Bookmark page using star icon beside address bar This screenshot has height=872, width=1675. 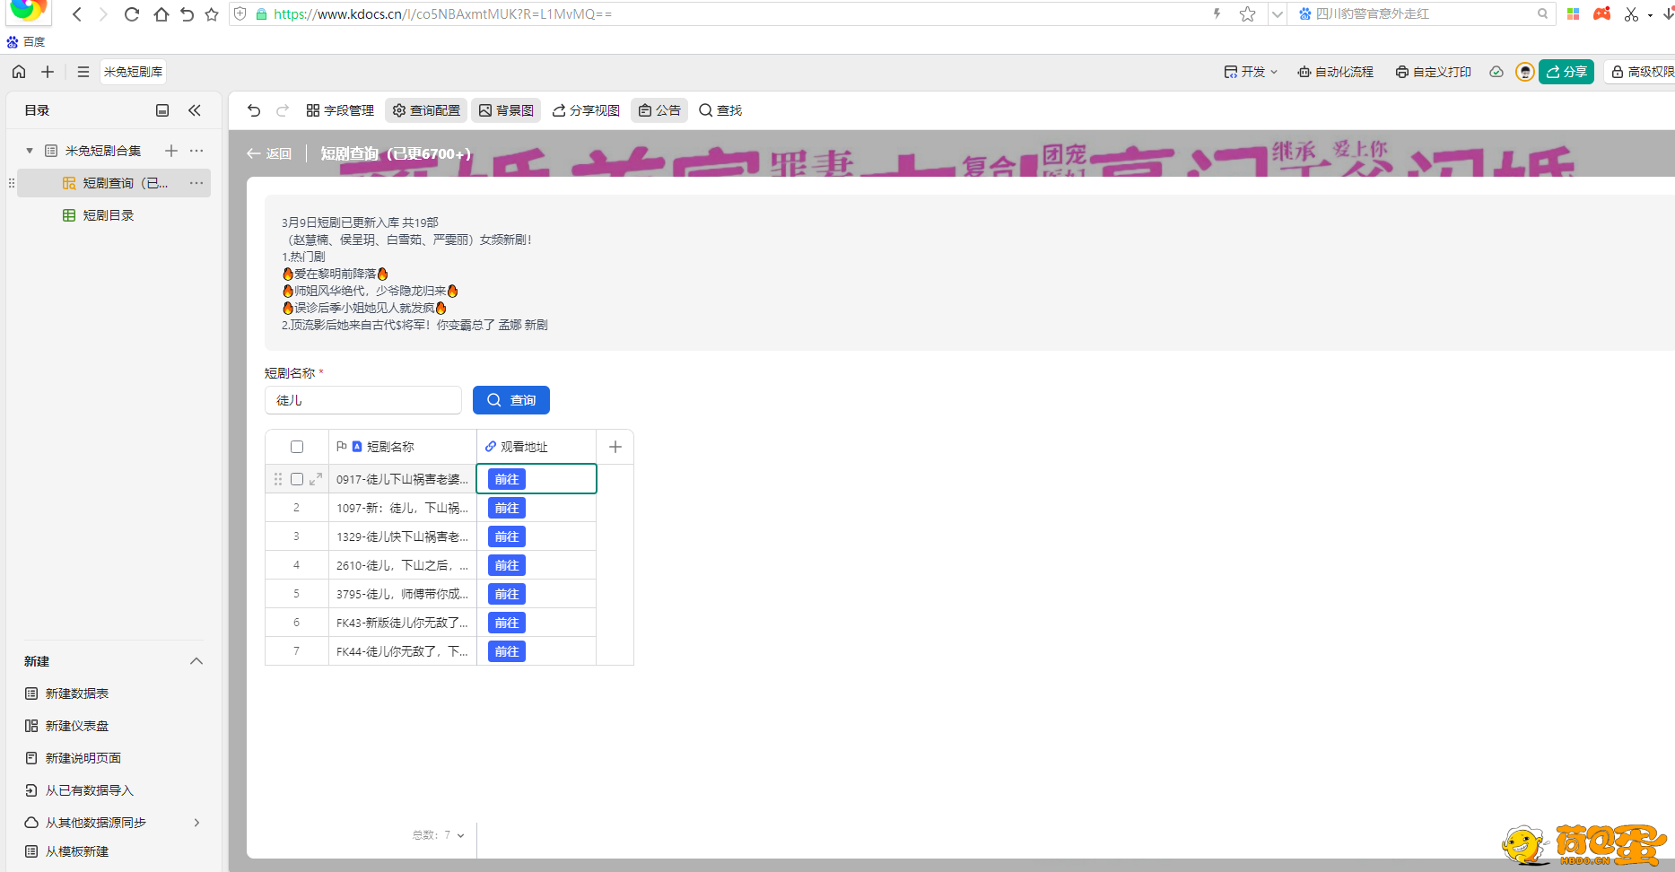click(x=212, y=14)
